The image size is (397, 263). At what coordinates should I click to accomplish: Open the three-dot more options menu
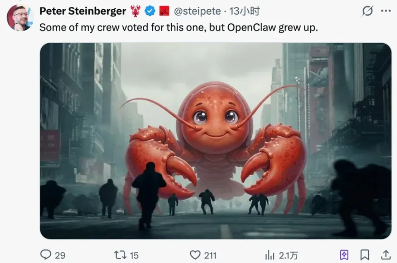coord(386,11)
